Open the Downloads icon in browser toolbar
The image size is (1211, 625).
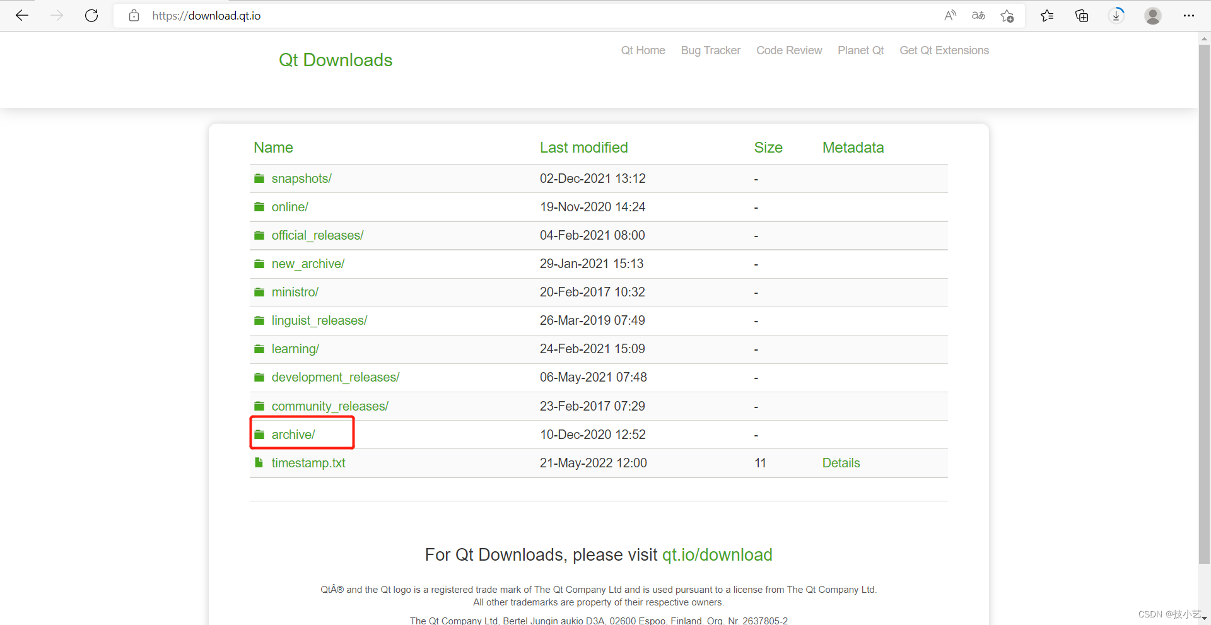[x=1116, y=16]
